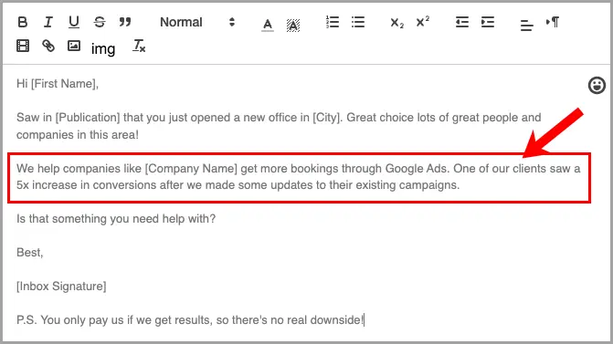Open the text background color picker
The height and width of the screenshot is (344, 613).
click(x=293, y=26)
